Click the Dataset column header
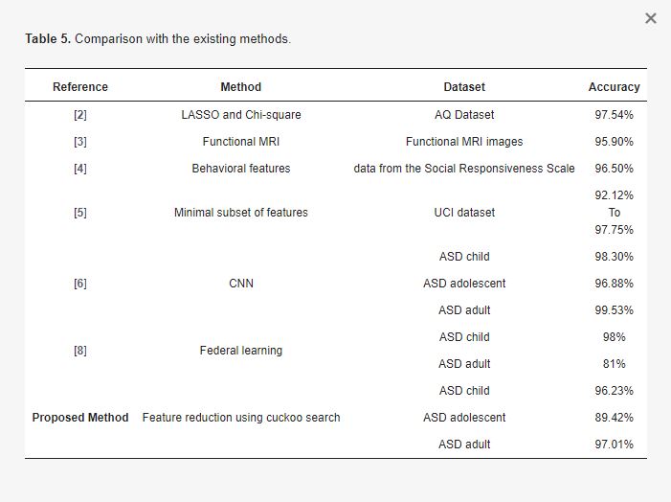Viewport: 671px width, 502px height. coord(464,87)
